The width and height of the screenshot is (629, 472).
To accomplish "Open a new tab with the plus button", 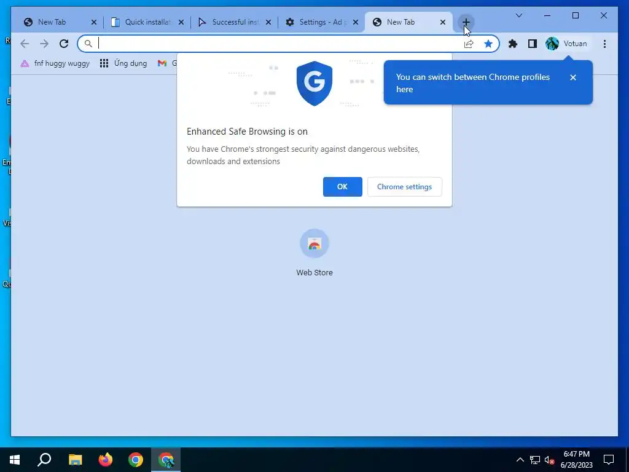I will click(x=466, y=22).
